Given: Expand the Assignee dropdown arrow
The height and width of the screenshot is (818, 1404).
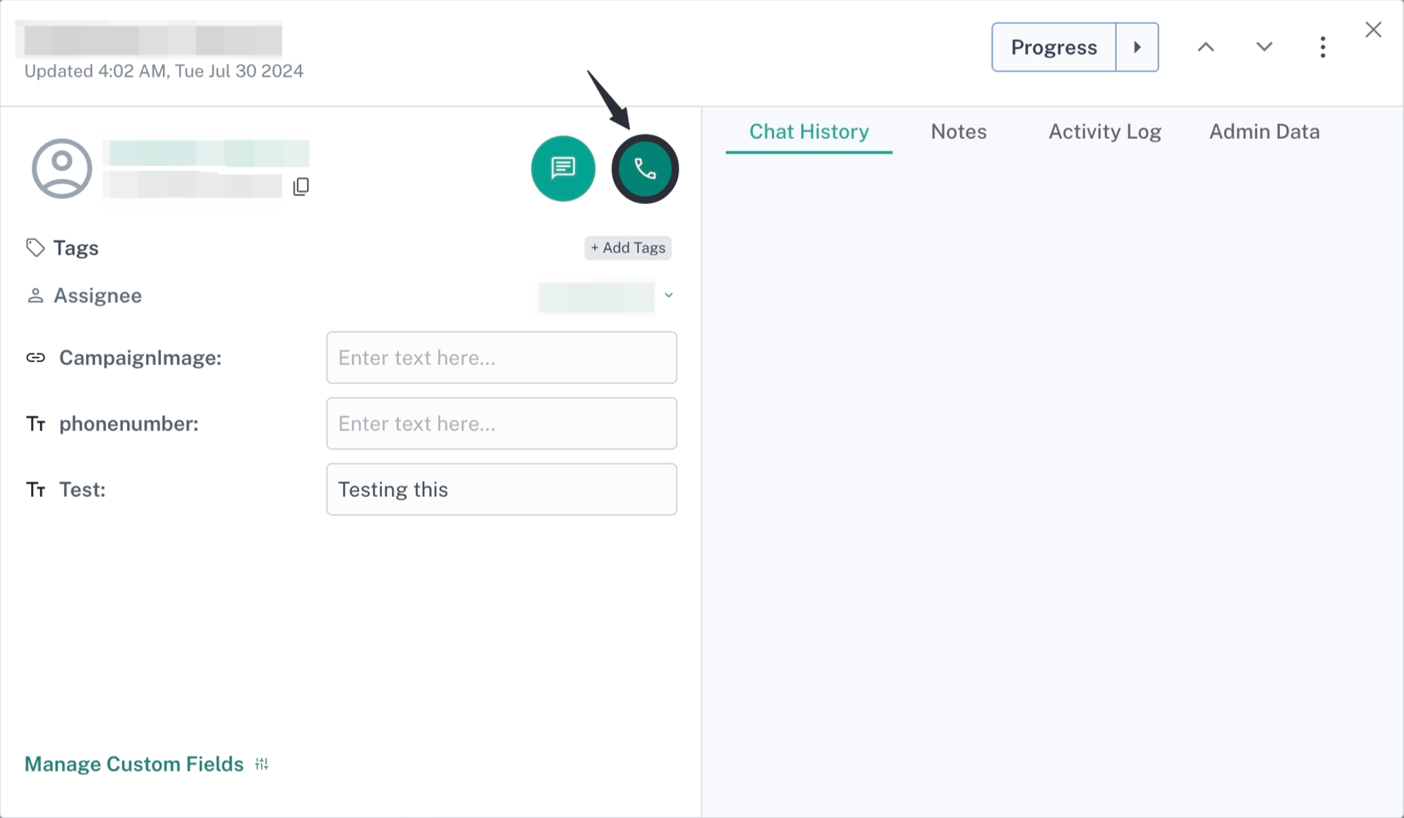Looking at the screenshot, I should (668, 295).
